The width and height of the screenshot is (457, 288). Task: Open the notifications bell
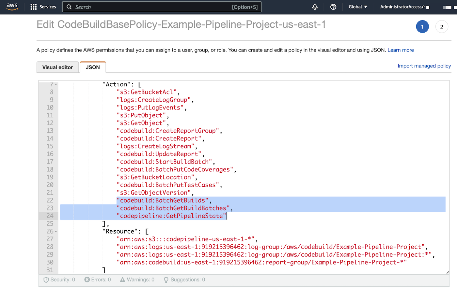(x=315, y=7)
